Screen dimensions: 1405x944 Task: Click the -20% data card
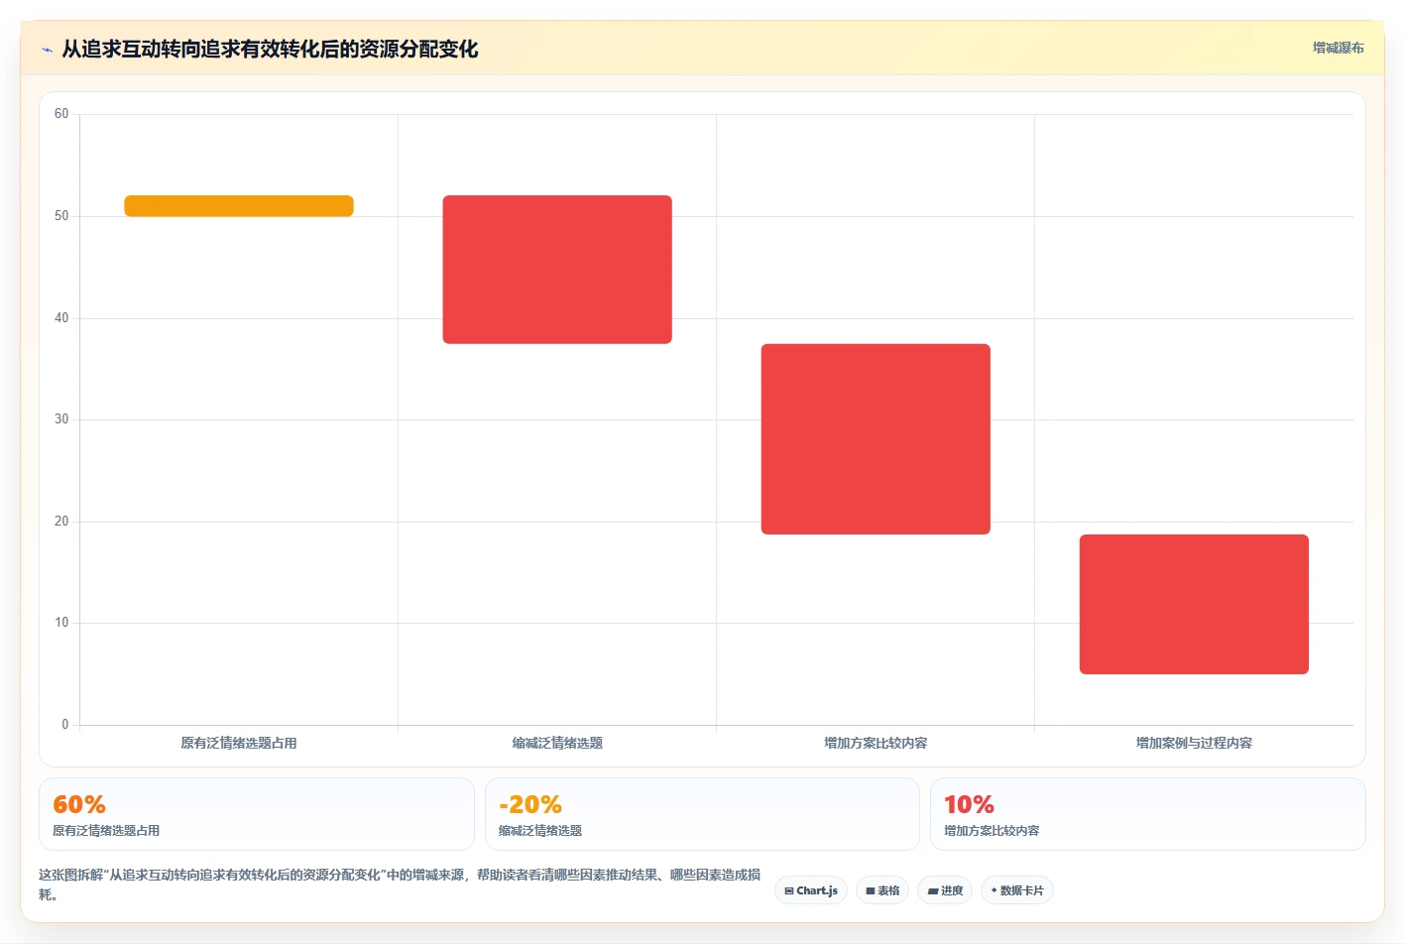(x=702, y=814)
